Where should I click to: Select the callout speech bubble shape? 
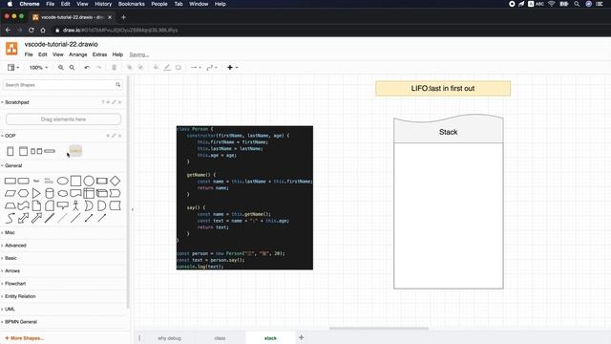(63, 205)
